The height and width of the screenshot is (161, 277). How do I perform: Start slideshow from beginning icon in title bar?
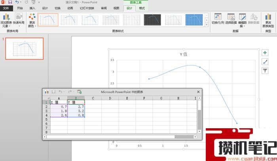pyautogui.click(x=33, y=2)
